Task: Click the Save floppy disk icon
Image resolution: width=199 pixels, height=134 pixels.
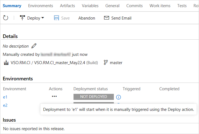Action: pos(57,18)
